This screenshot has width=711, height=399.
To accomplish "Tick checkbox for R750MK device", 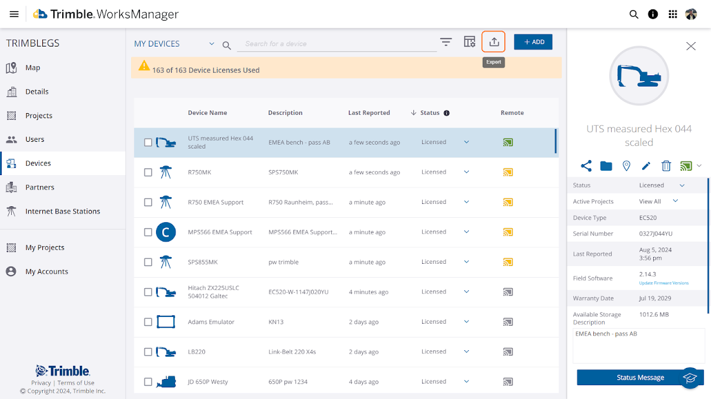I will point(148,172).
